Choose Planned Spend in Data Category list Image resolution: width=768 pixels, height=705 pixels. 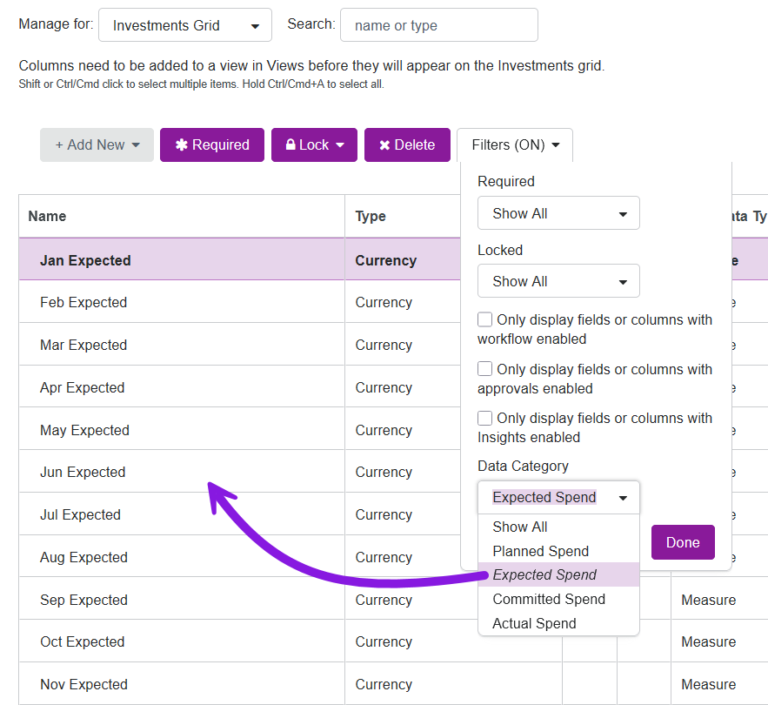pyautogui.click(x=558, y=551)
